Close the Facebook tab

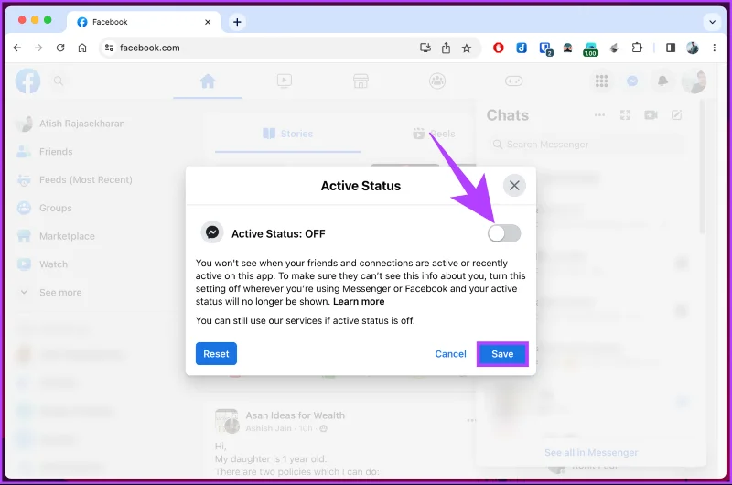208,22
